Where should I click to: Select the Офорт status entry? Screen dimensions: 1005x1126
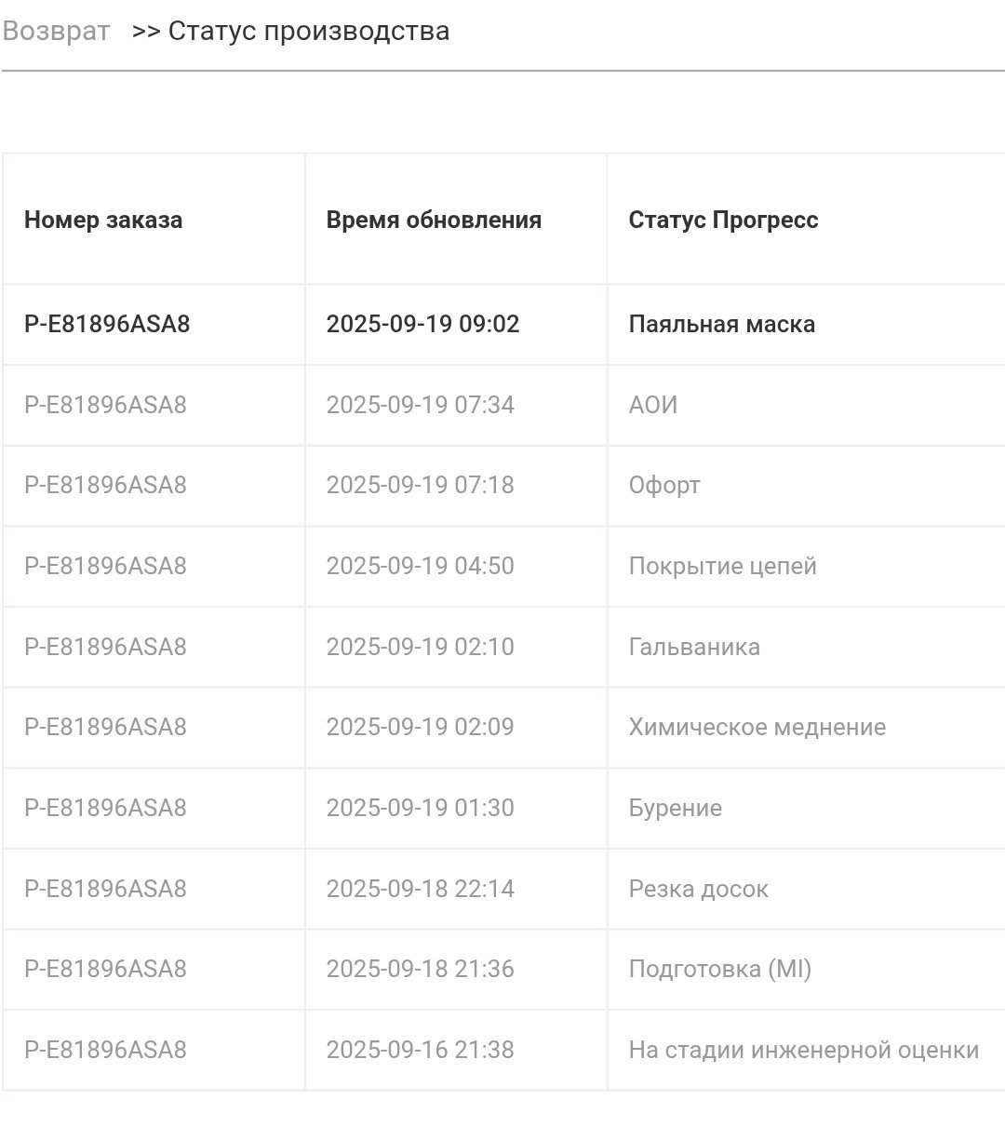click(x=663, y=485)
